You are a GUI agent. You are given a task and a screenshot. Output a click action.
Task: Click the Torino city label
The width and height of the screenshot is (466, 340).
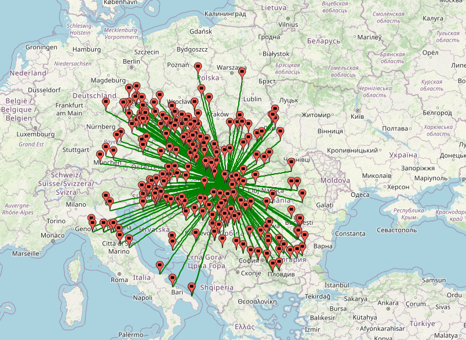(56, 221)
